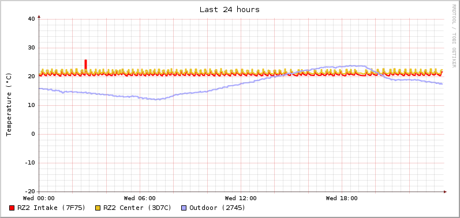Viewport: 460px width, 218px height.
Task: Click the 30 value on temperature axis
Action: tap(31, 48)
